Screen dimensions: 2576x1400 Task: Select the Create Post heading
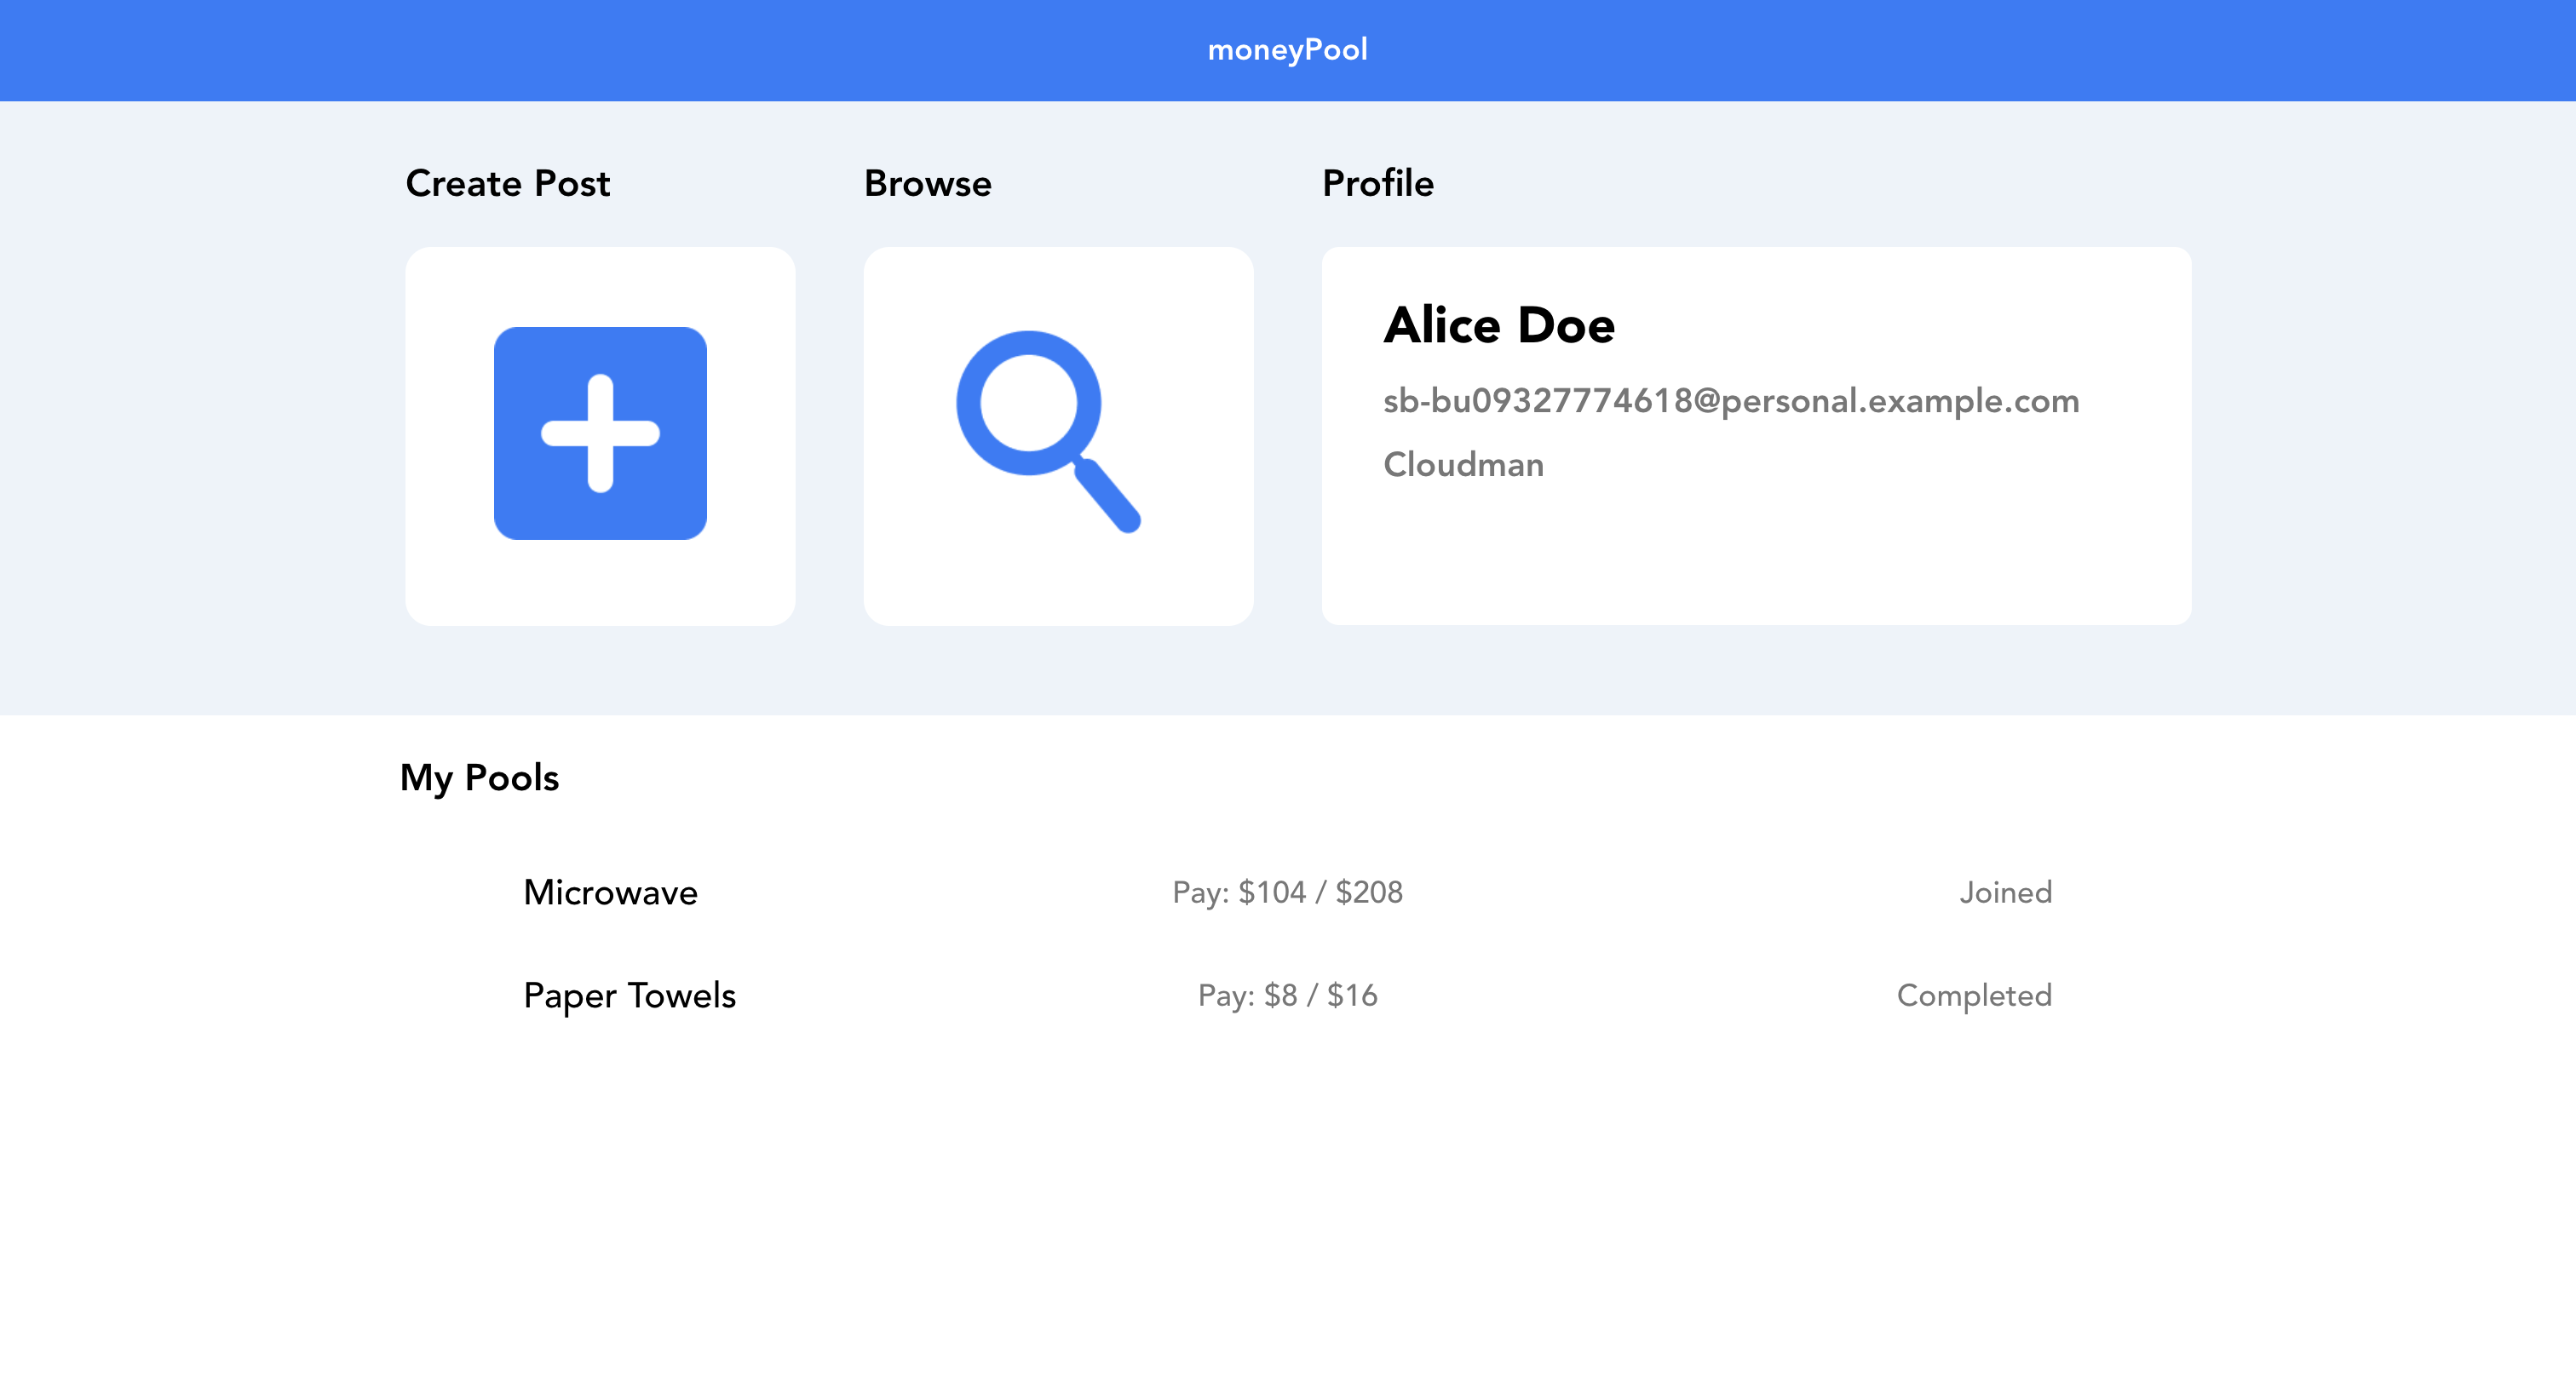point(507,184)
